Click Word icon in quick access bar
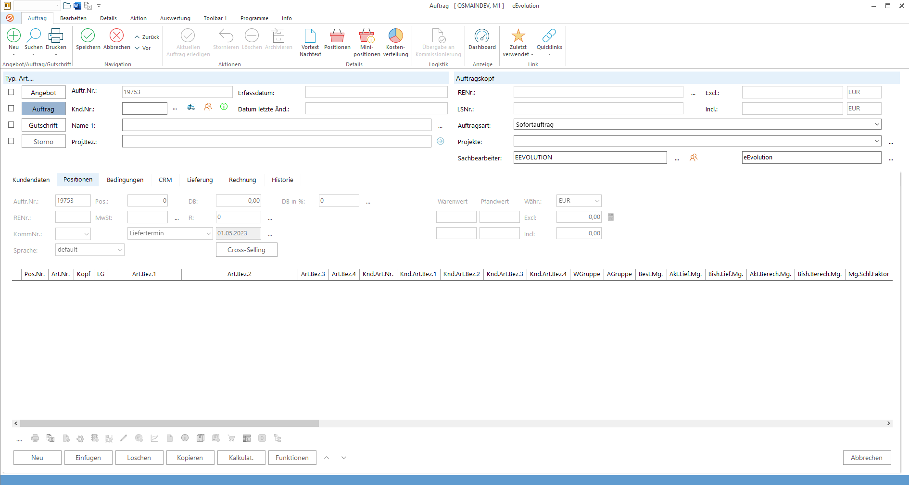Screen dimensions: 909x485 pos(77,6)
